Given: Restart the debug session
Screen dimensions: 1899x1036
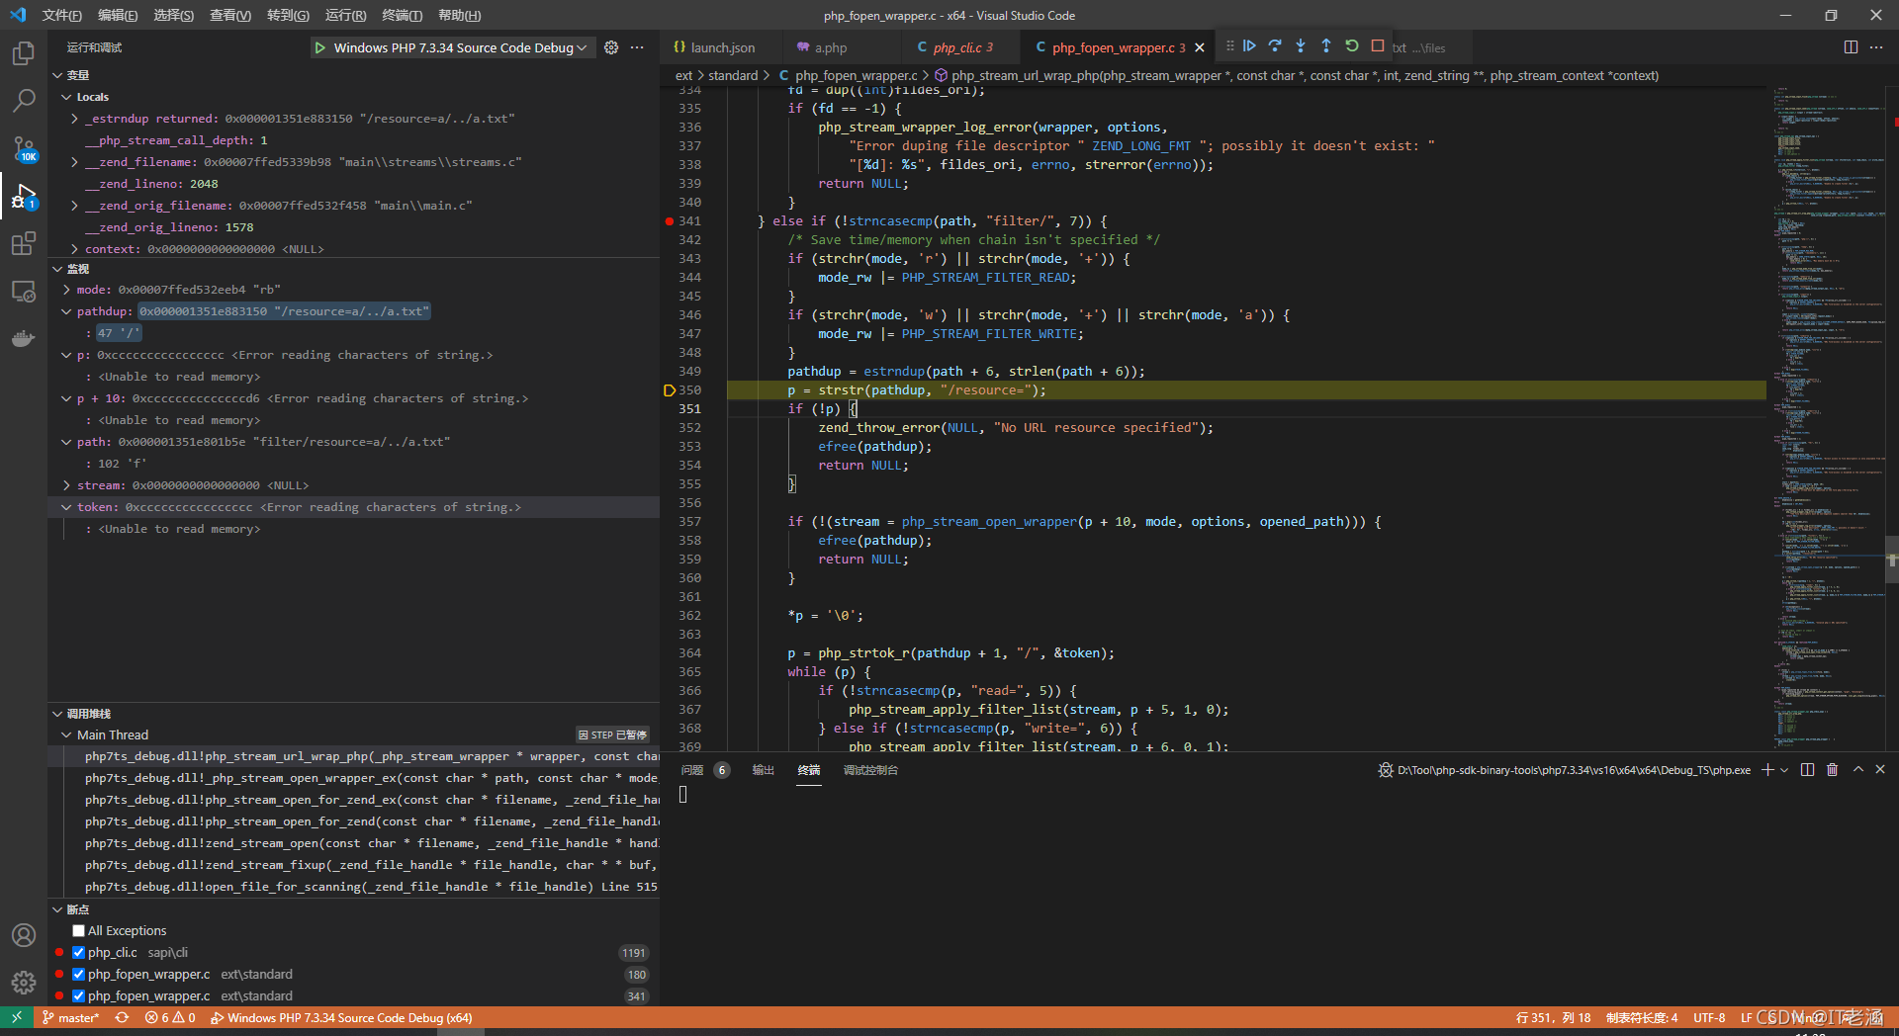Looking at the screenshot, I should (x=1352, y=46).
